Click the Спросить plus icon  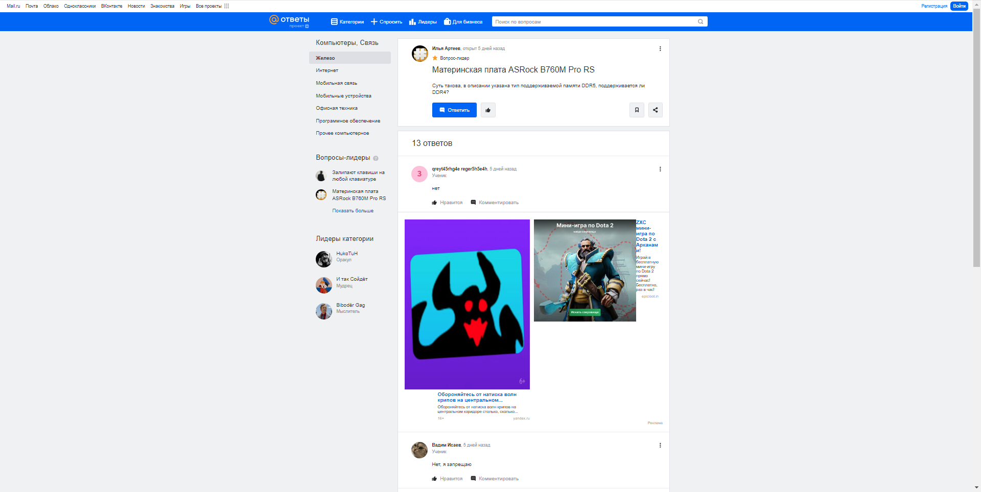point(374,22)
